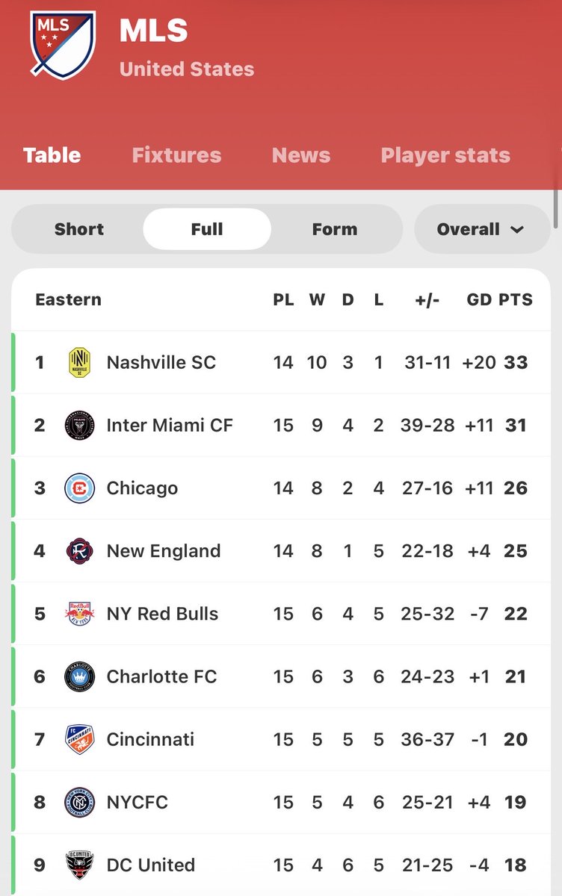Open the Player stats tab
Viewport: 562px width, 896px height.
(445, 155)
